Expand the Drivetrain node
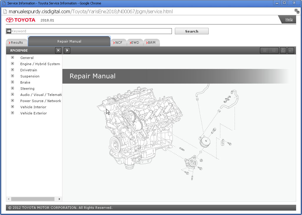Image resolution: width=302 pixels, height=215 pixels. click(13, 70)
